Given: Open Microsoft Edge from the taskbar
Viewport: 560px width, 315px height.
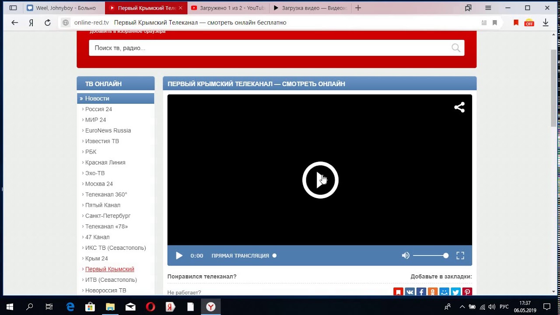Looking at the screenshot, I should pos(70,307).
